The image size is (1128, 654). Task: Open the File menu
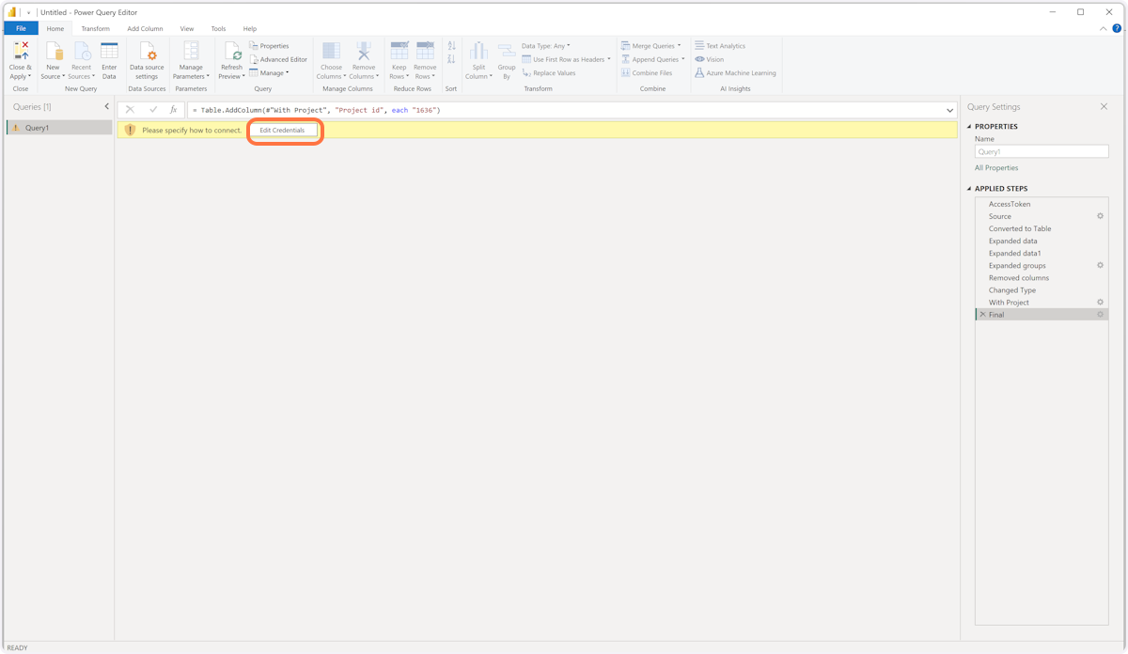tap(21, 29)
